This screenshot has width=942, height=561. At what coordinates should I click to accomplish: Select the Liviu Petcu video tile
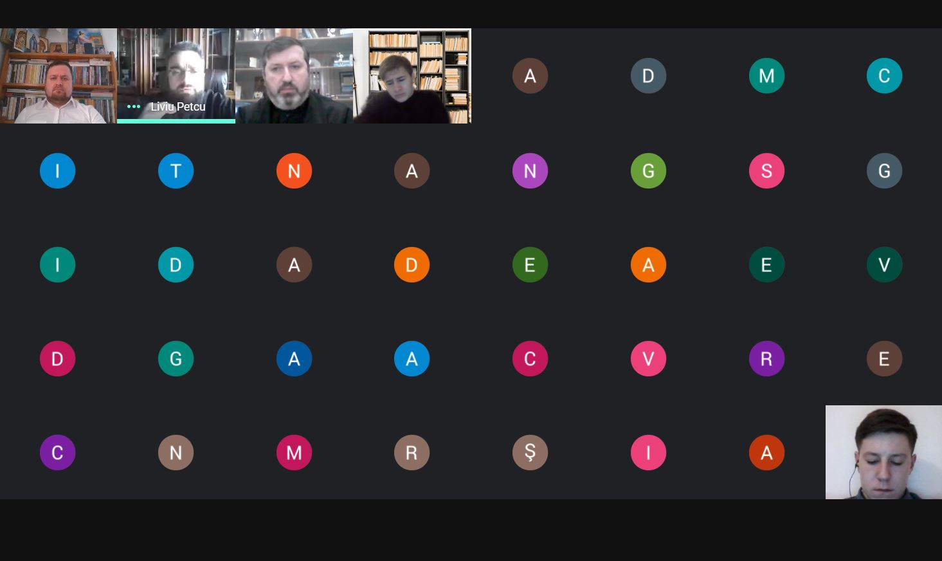pyautogui.click(x=176, y=76)
